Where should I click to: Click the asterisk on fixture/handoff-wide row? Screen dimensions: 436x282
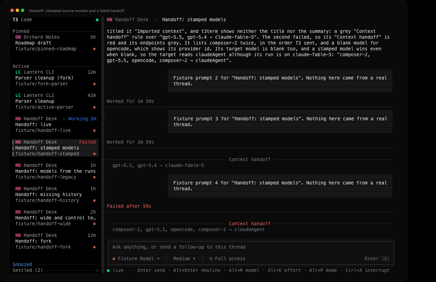(94, 224)
